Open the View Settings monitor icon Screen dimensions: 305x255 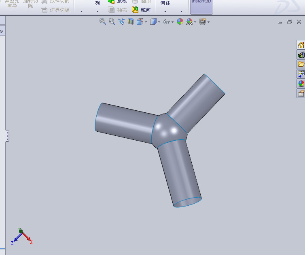click(x=203, y=21)
